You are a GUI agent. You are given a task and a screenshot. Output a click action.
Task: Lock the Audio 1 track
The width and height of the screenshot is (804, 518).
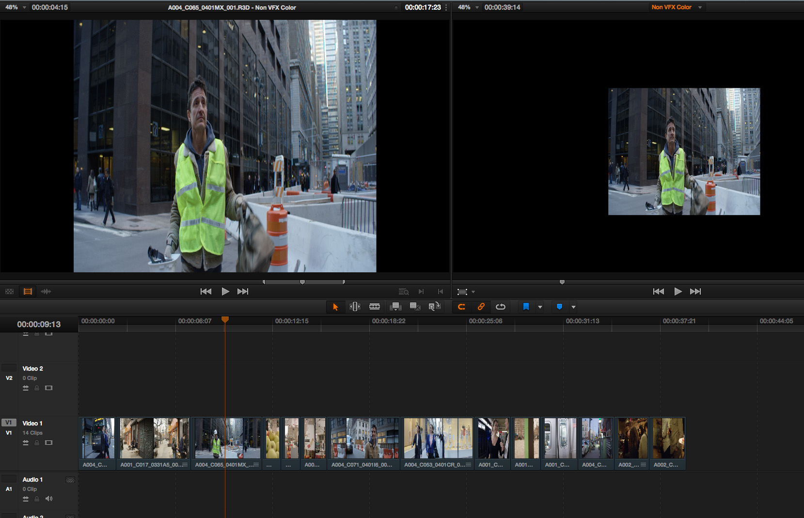click(37, 499)
